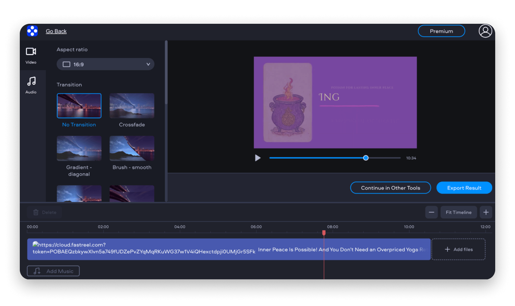Click the Go Back link
Viewport: 515px width, 306px height.
[x=56, y=31]
